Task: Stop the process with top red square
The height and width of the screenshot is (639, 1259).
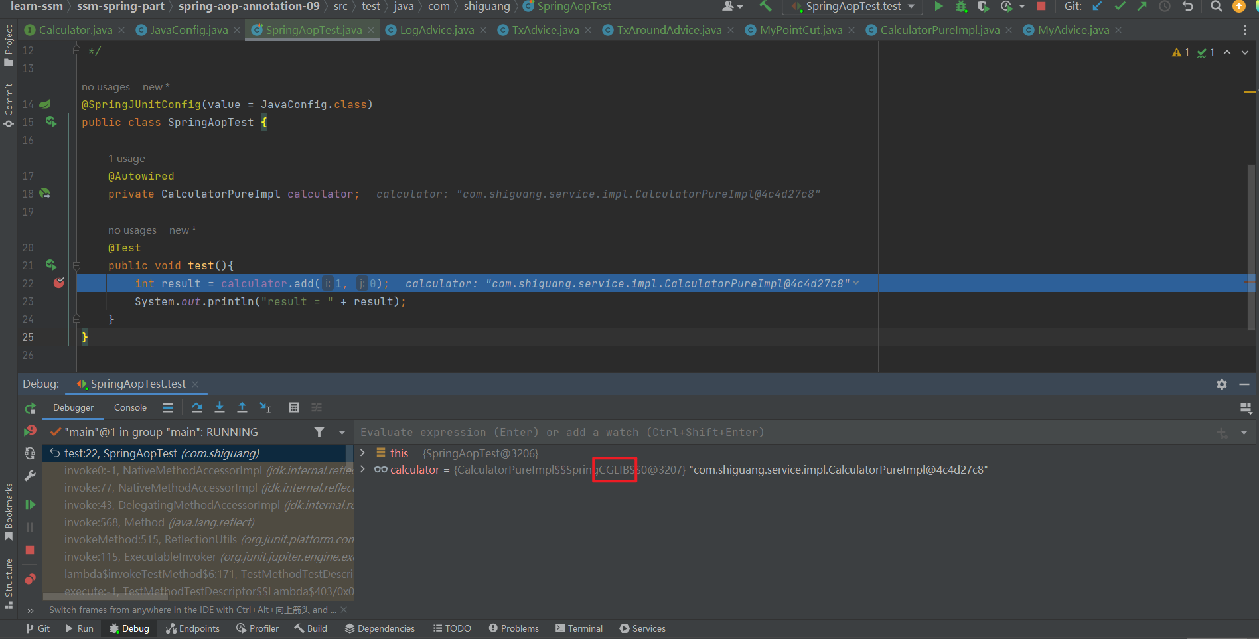Action: (1041, 7)
